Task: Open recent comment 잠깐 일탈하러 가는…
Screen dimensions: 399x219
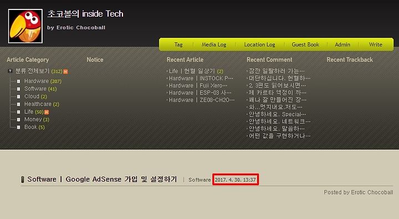Action: tap(277, 71)
